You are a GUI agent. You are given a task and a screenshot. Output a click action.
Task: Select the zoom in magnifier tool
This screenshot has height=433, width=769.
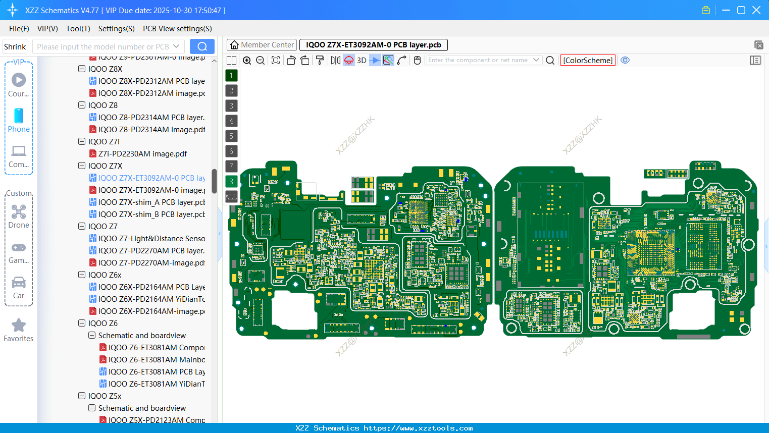click(247, 60)
